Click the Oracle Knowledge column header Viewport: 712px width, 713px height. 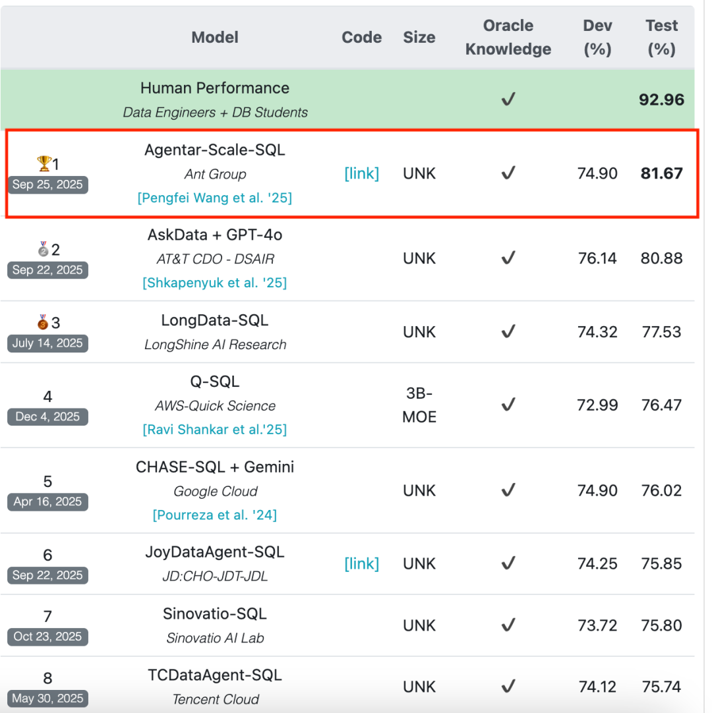pos(508,37)
